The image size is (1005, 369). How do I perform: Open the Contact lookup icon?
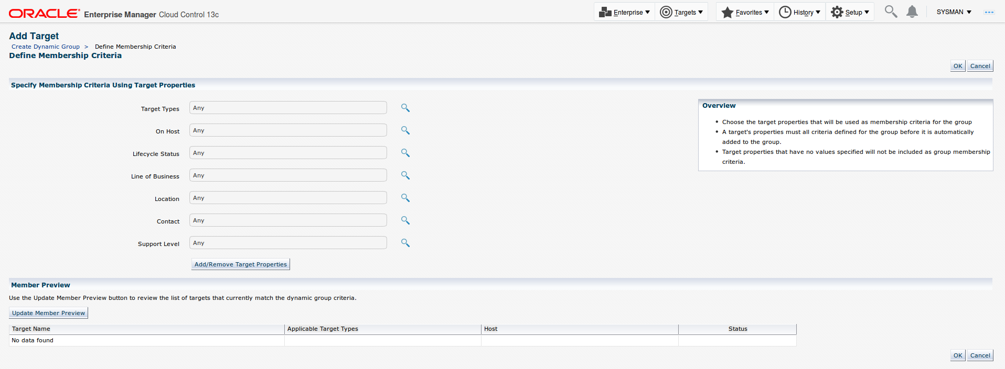[x=405, y=220]
